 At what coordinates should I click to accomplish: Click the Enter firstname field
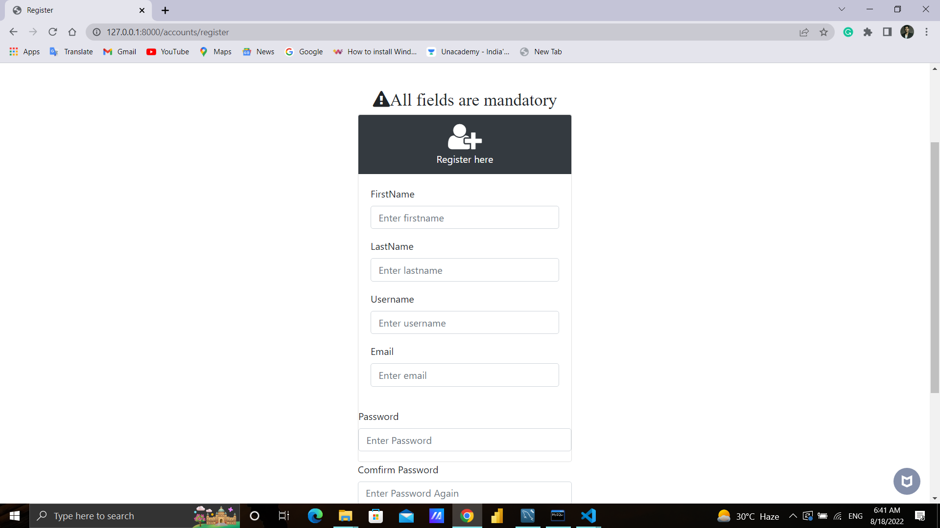tap(464, 218)
